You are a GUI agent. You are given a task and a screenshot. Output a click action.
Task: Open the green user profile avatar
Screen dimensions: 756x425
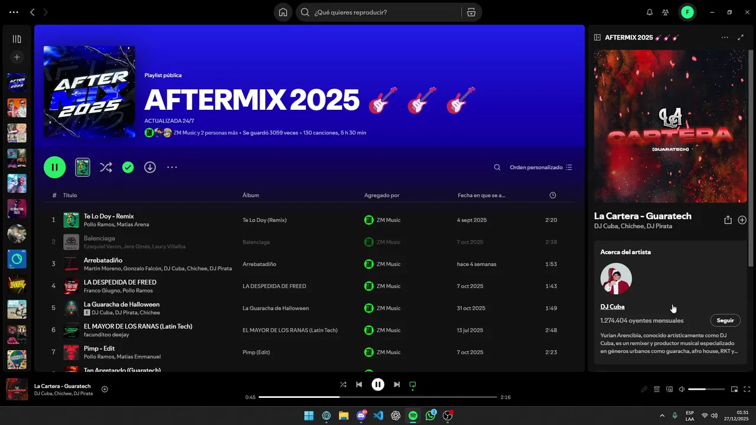pos(687,12)
